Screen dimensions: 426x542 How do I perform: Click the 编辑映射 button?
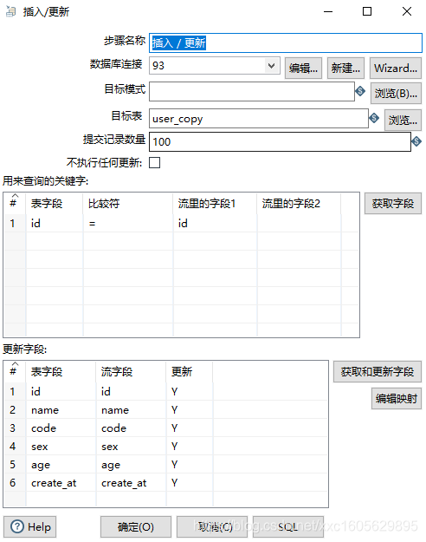(397, 399)
